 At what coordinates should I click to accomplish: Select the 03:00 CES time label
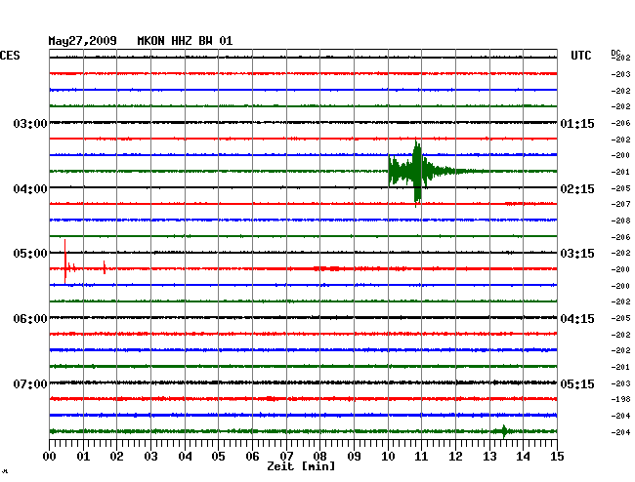(30, 123)
